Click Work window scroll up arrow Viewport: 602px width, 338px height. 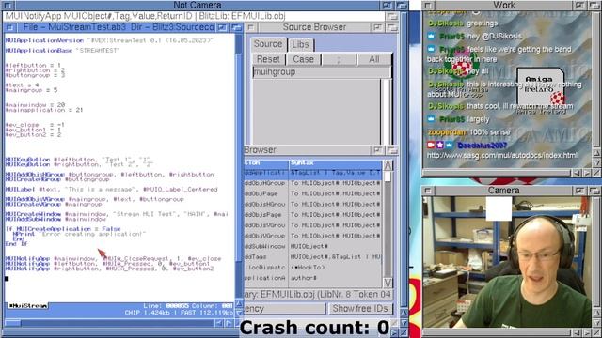pos(596,153)
